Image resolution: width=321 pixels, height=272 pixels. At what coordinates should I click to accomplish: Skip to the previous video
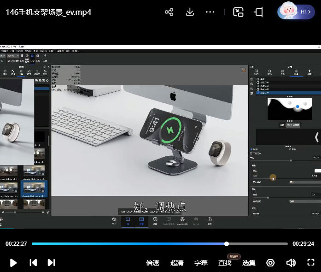[x=33, y=262]
